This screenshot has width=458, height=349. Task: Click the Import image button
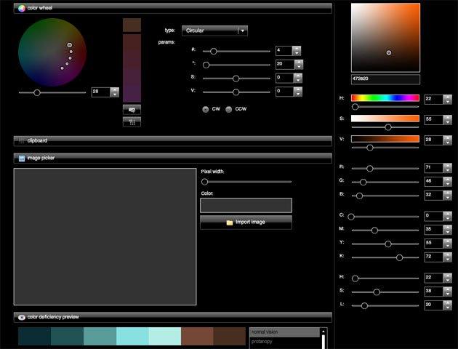click(246, 222)
